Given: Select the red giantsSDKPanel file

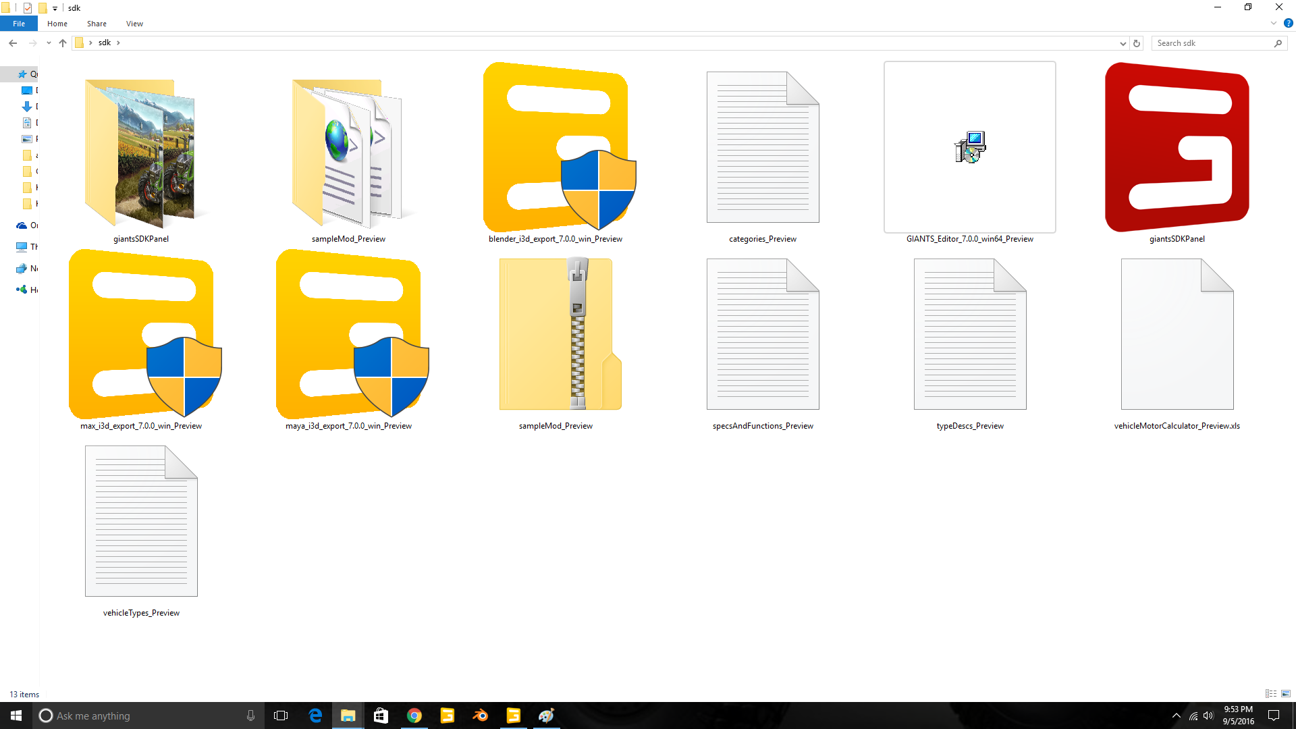Looking at the screenshot, I should click(1177, 148).
